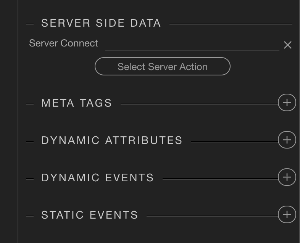This screenshot has width=300, height=243.
Task: Click the Server Connect label
Action: tap(63, 43)
